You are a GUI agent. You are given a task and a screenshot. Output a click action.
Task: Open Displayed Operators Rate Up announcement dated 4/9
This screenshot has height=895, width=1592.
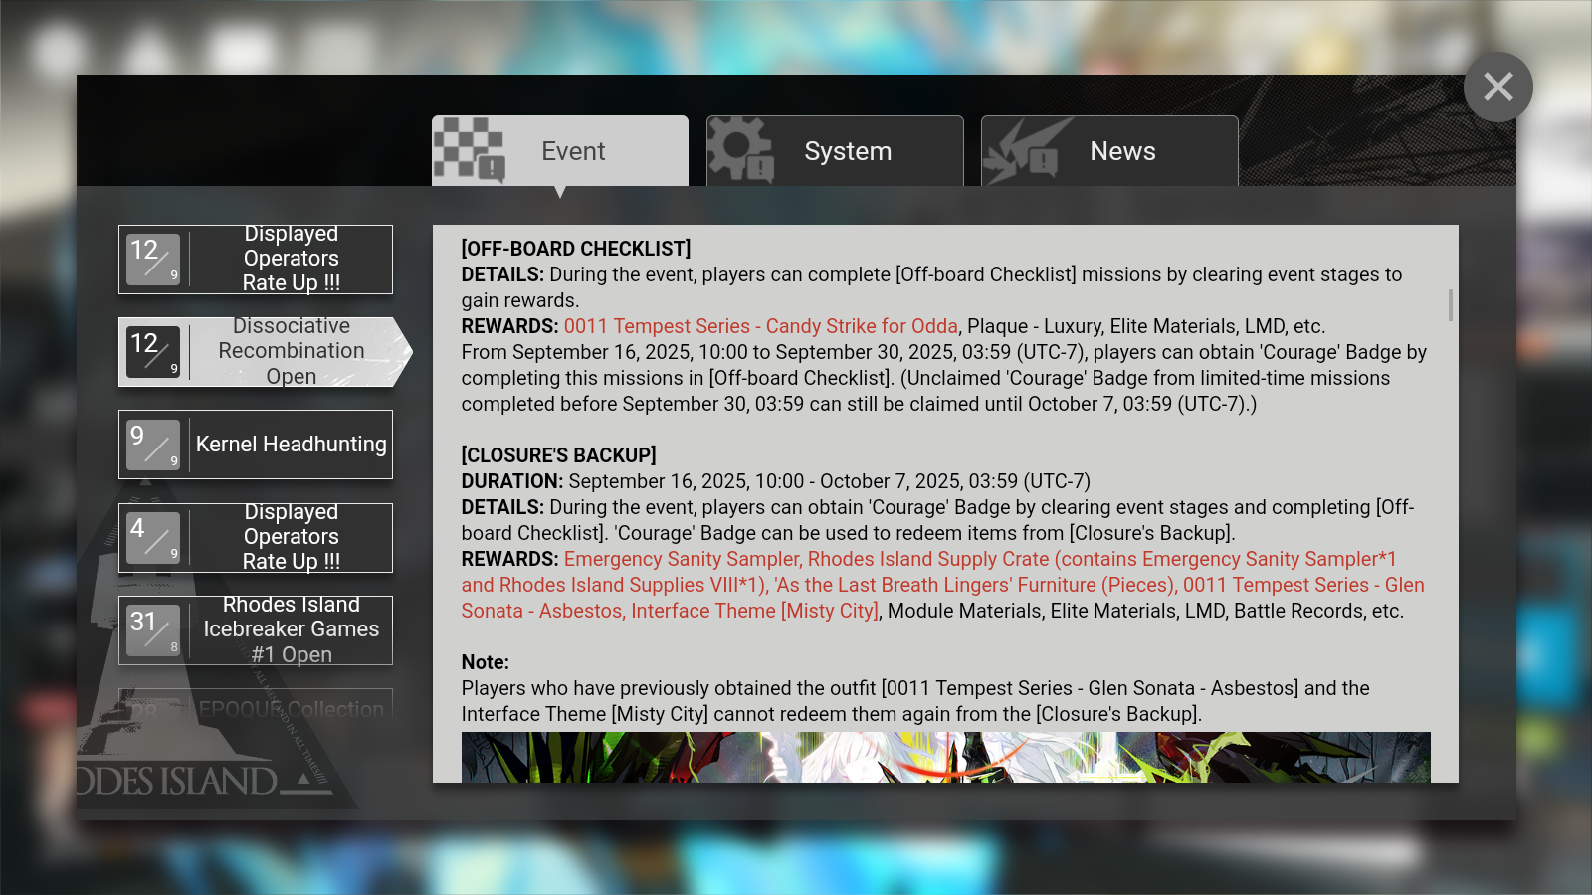pyautogui.click(x=256, y=538)
